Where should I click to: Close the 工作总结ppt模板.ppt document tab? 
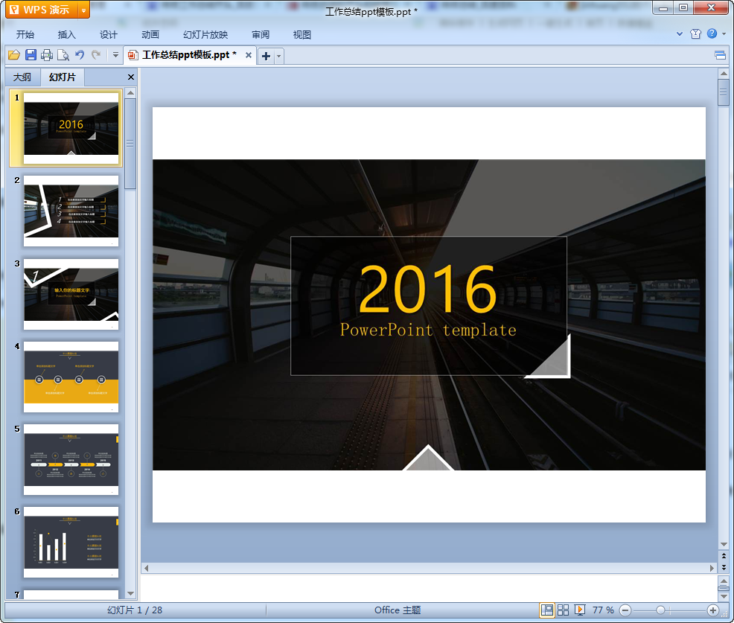tap(249, 55)
